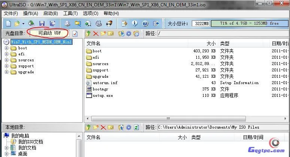Expand the upgrade folder tree node
Image resolution: width=290 pixels, height=157 pixels.
tap(6, 72)
